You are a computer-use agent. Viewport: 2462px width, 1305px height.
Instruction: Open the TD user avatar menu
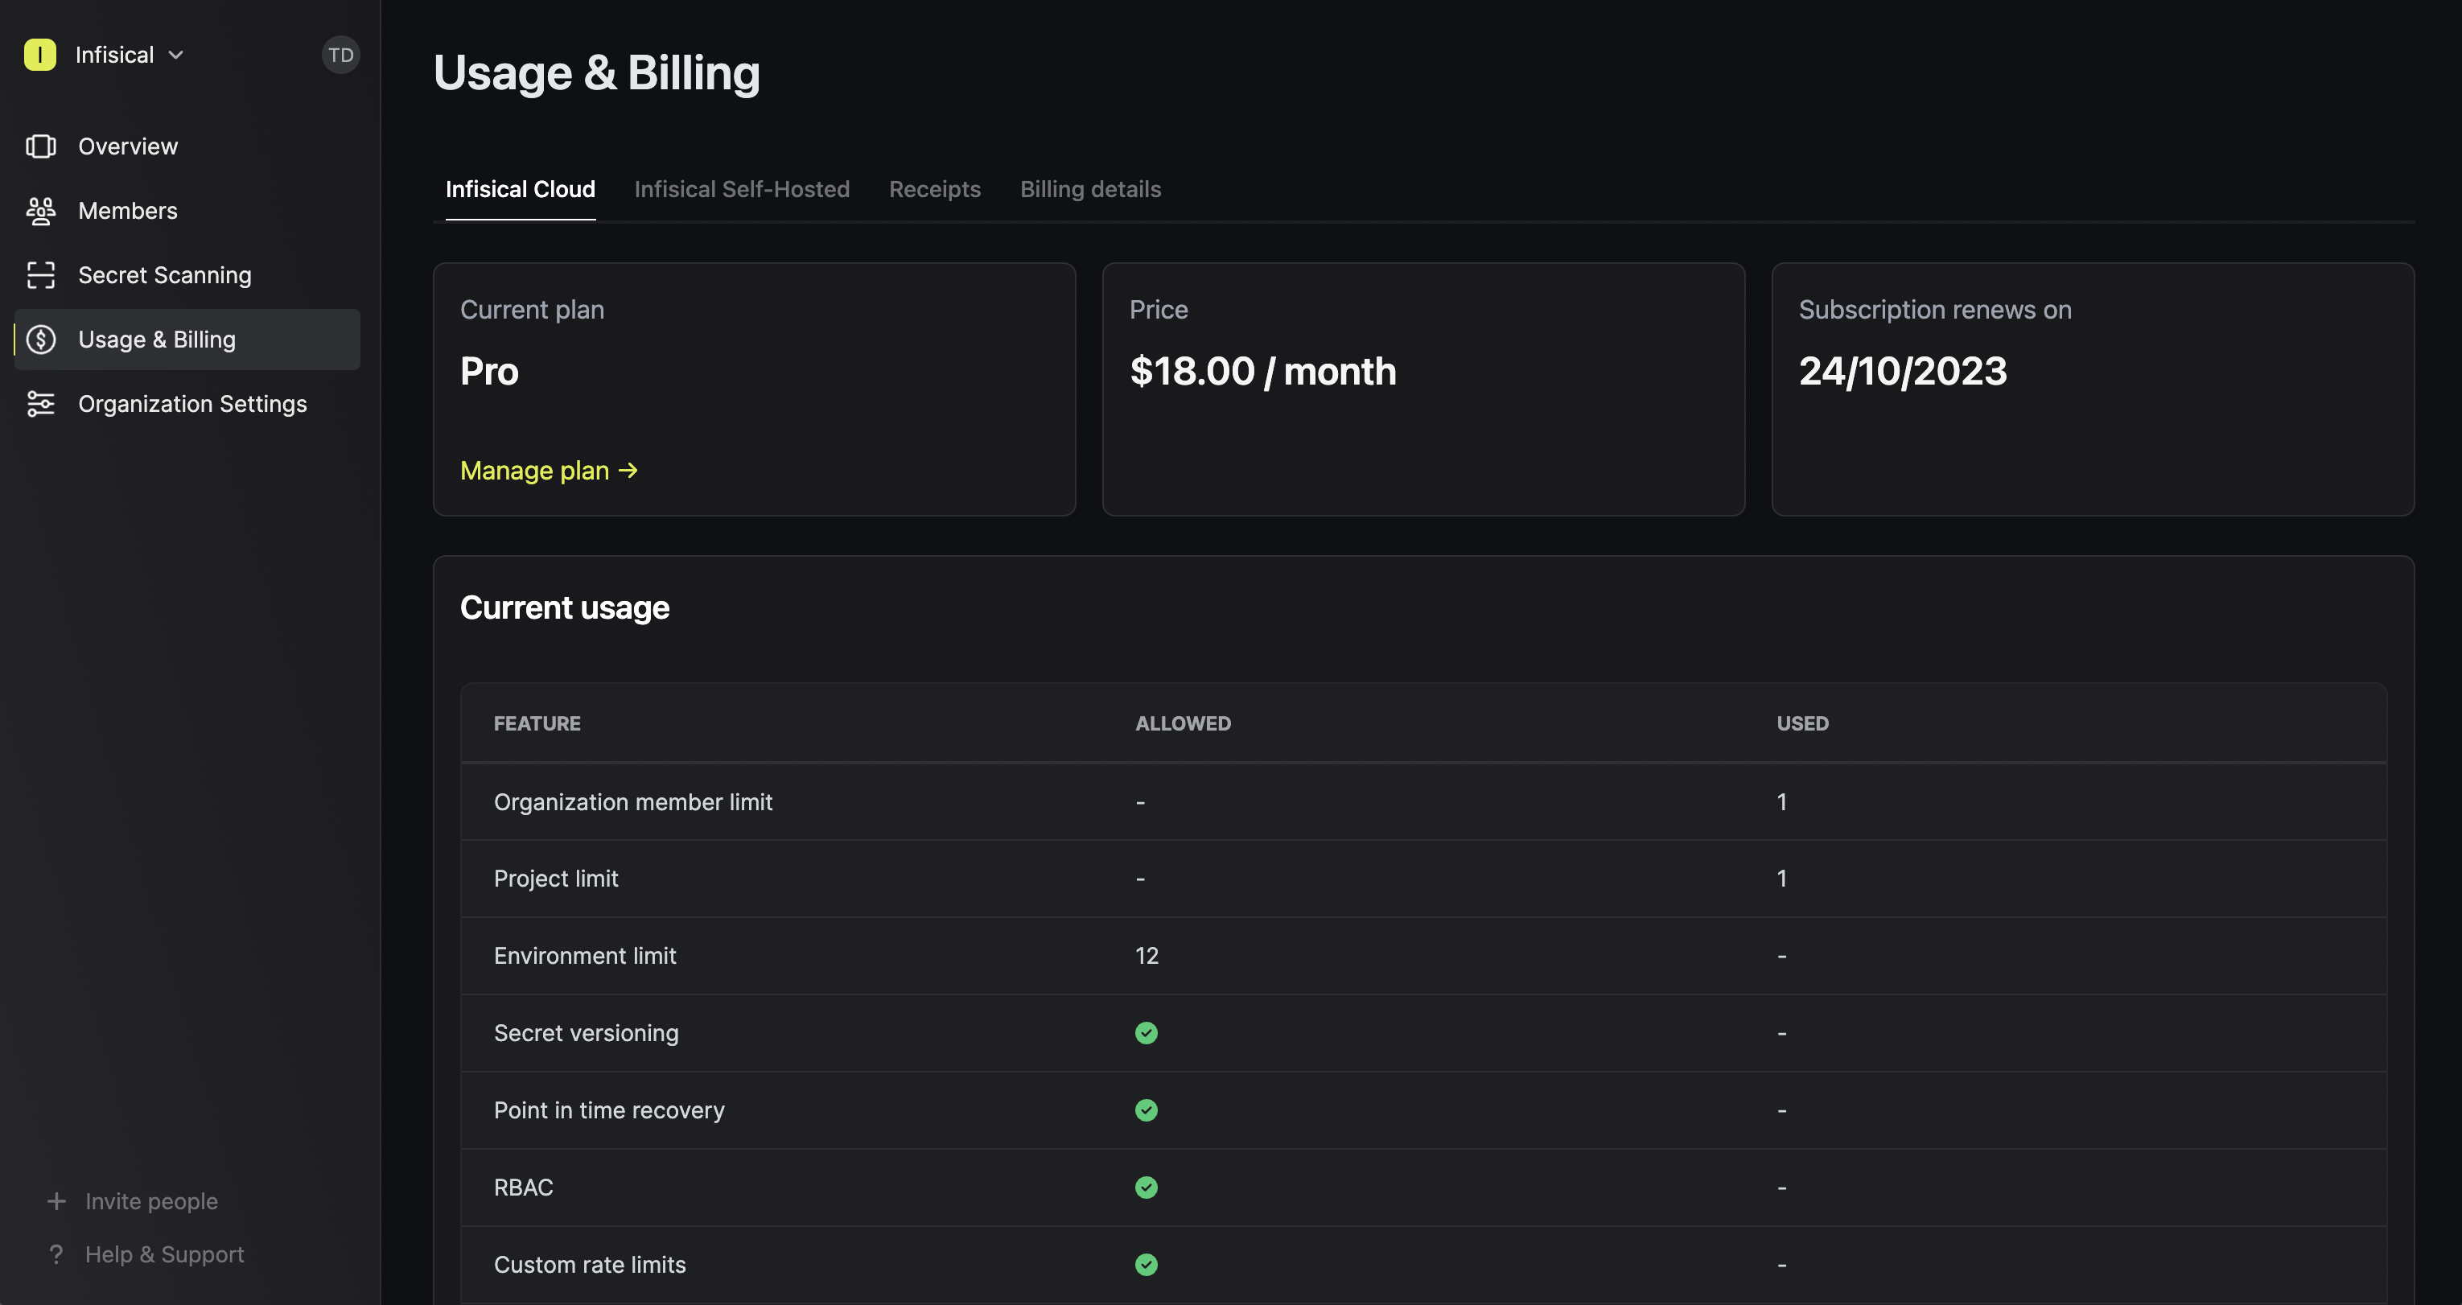(340, 55)
